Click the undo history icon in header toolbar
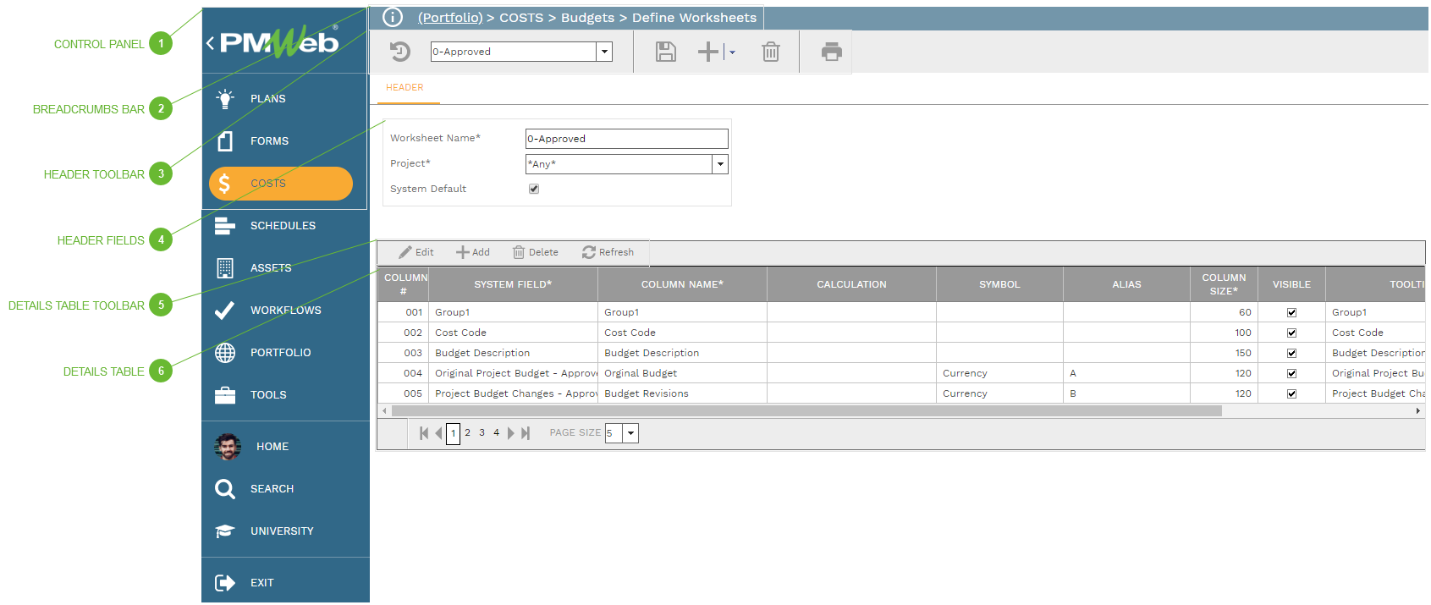 [x=400, y=52]
